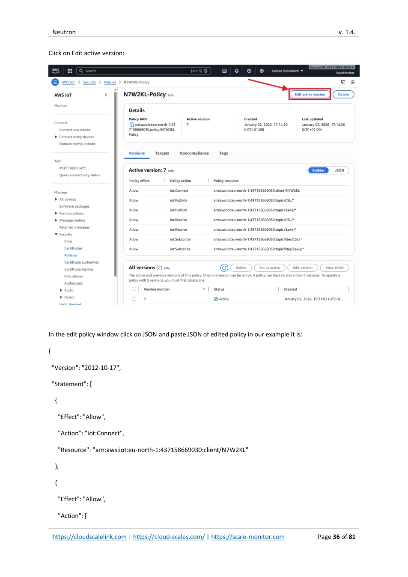The image size is (408, 577).
Task: Expand Remote actions in the sidebar
Action: (56, 214)
